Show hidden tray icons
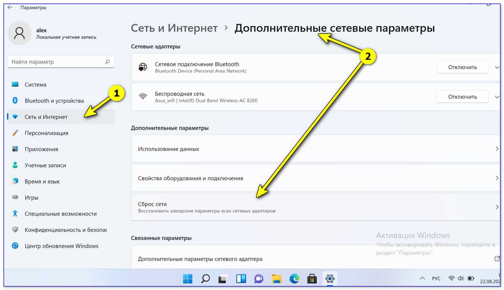 coord(422,279)
